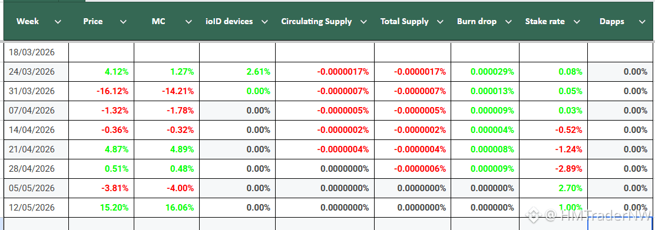Open the Burn drop filter dropdown

tap(508, 22)
